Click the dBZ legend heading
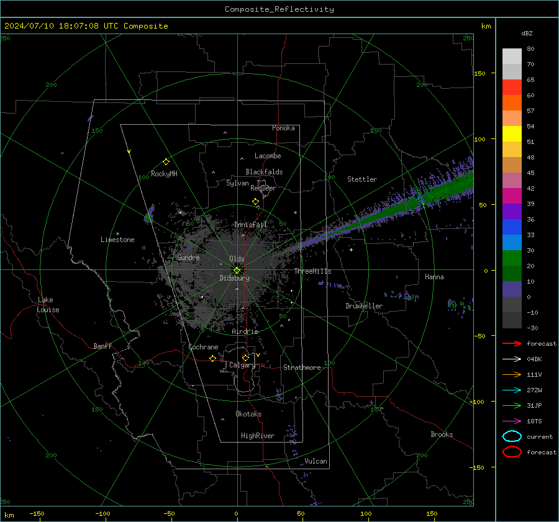This screenshot has height=522, width=559. (527, 33)
